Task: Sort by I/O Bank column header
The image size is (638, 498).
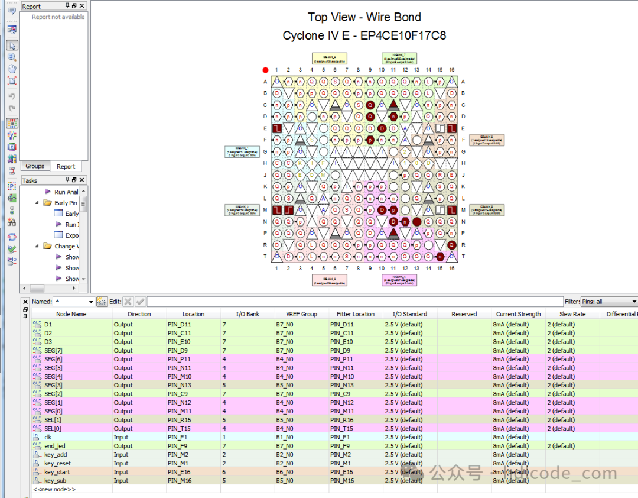Action: point(248,314)
